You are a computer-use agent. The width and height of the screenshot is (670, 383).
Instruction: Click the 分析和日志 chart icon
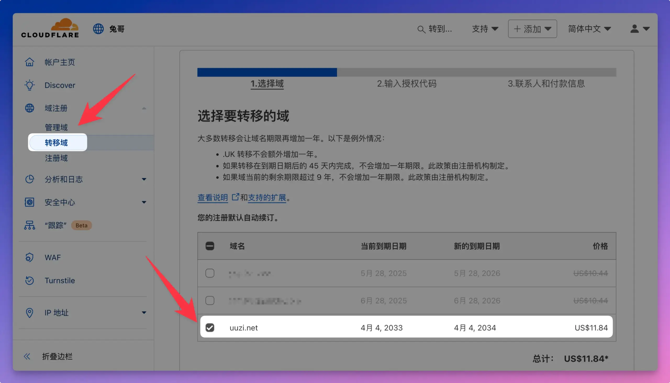tap(30, 179)
